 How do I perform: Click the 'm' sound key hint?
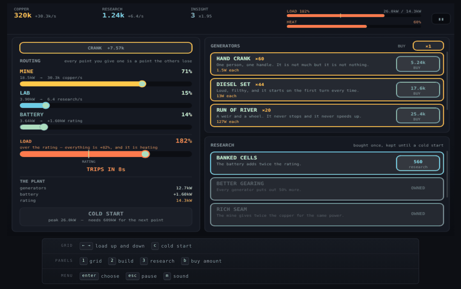[x=167, y=276]
